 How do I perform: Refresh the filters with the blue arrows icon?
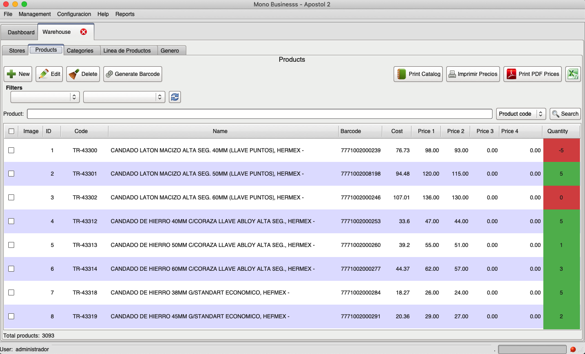point(175,97)
